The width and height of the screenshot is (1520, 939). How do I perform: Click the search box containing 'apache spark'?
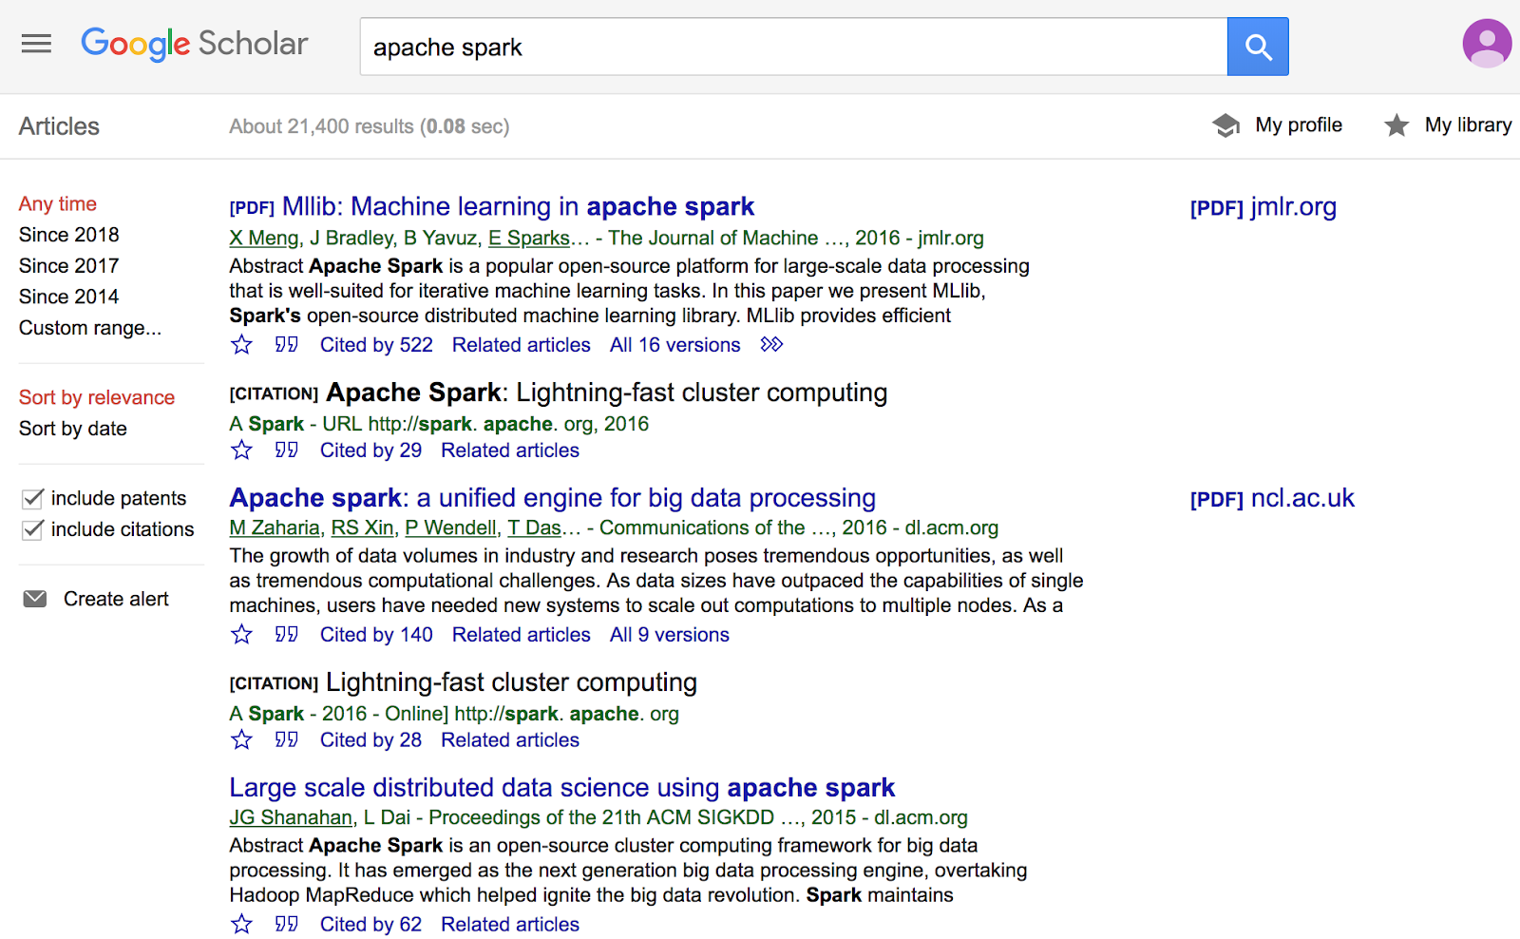[793, 47]
